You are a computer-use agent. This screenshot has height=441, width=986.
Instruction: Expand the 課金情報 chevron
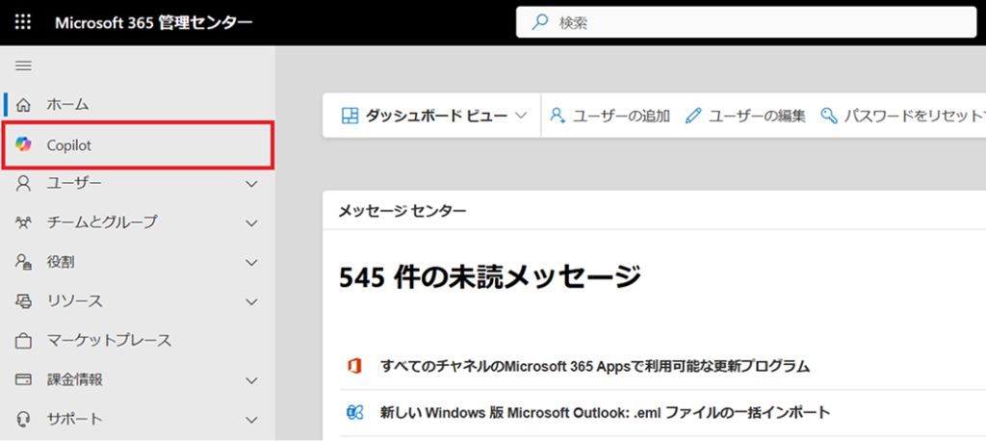point(251,380)
